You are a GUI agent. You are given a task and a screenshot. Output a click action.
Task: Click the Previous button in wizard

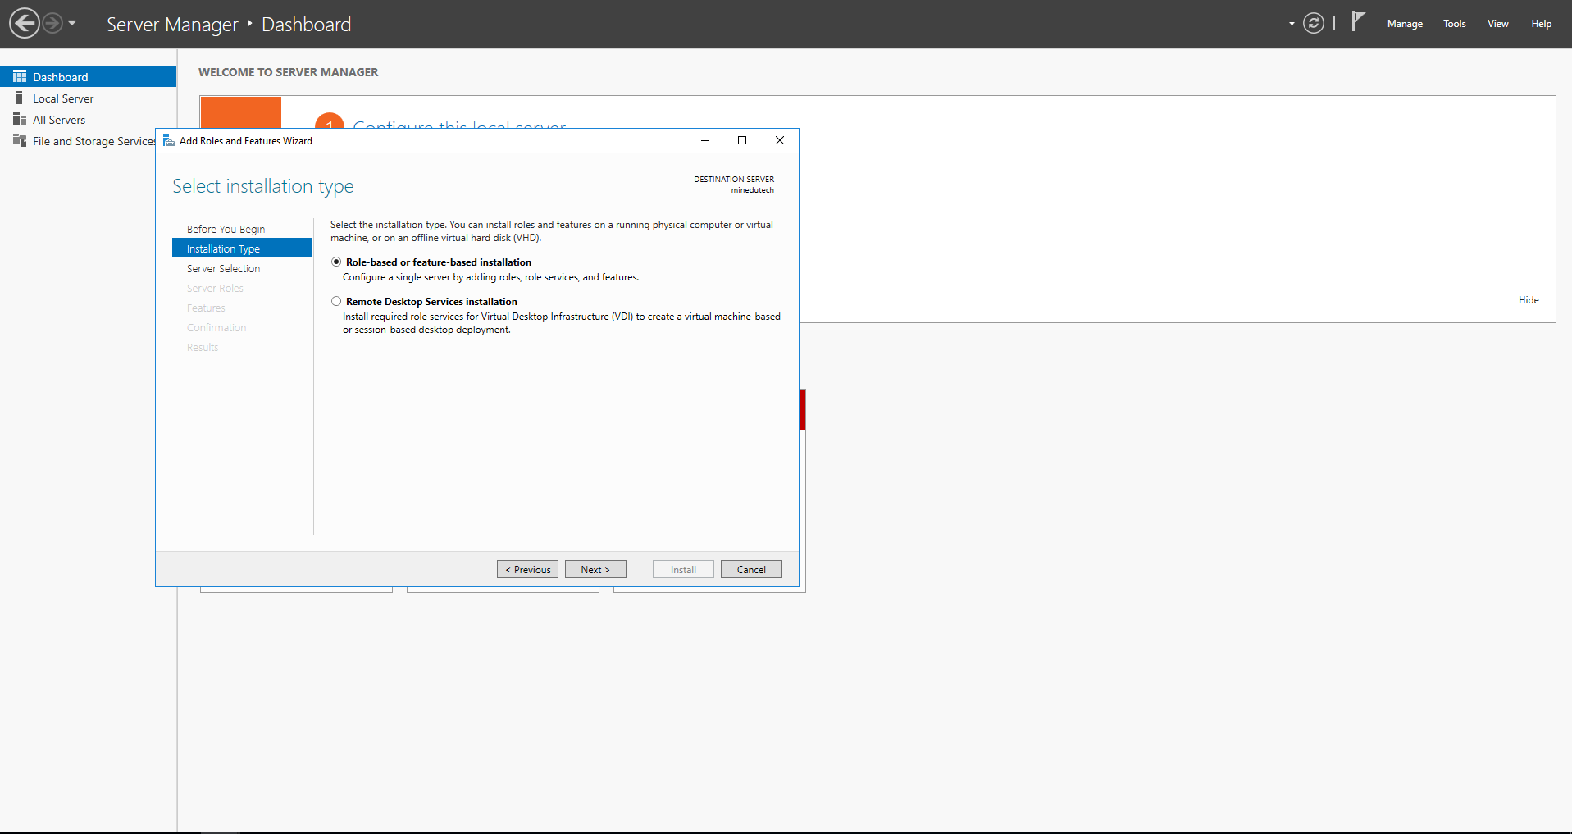pyautogui.click(x=527, y=569)
